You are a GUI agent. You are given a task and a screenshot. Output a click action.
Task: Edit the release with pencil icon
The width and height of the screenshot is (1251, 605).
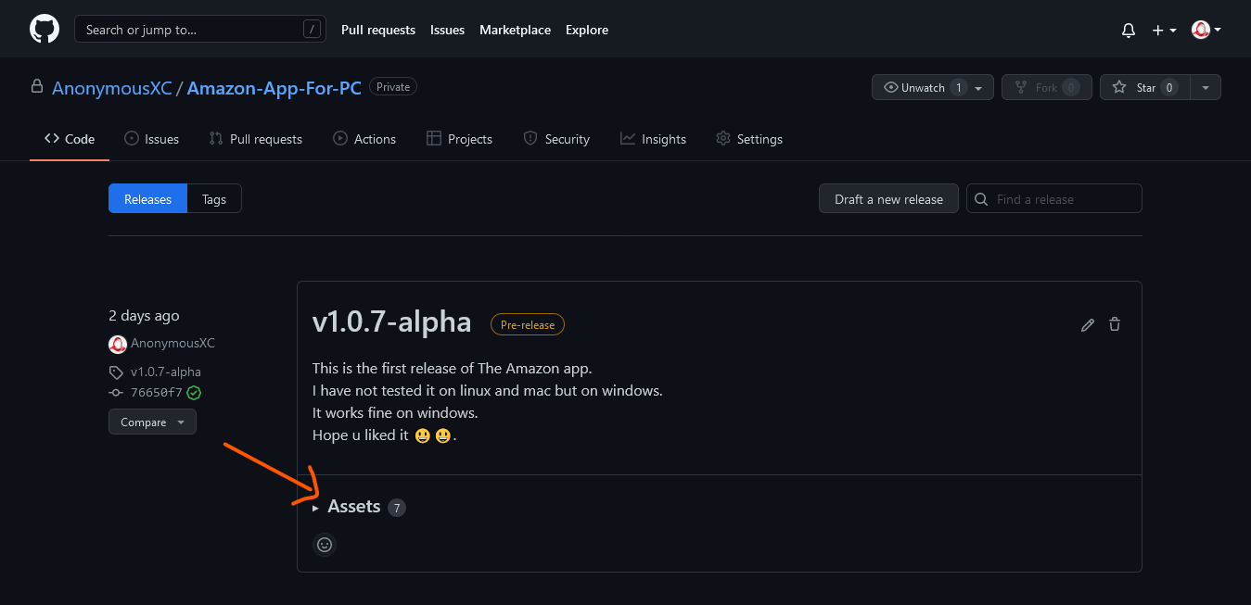click(1088, 324)
